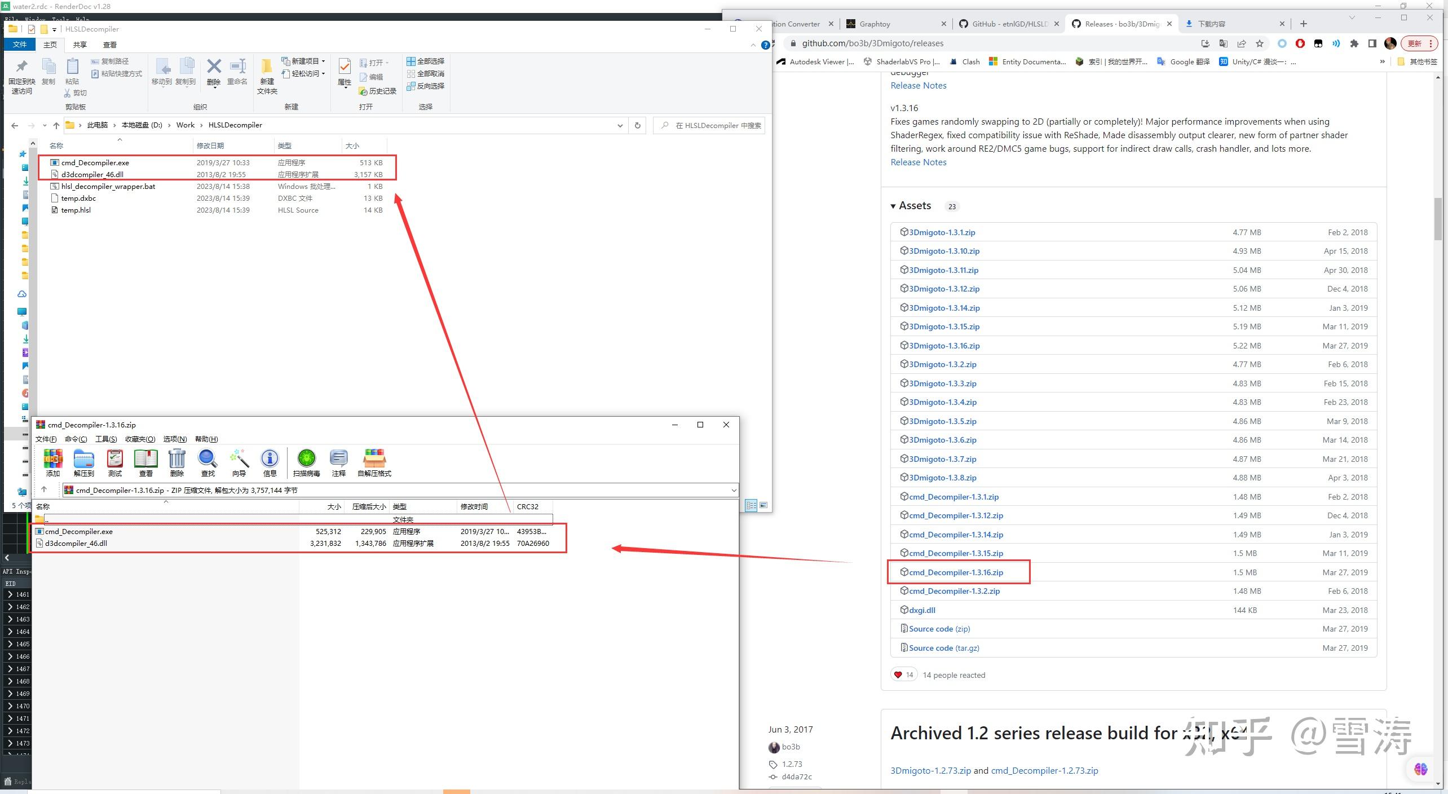
Task: Open the first Release Notes link
Action: click(x=918, y=85)
